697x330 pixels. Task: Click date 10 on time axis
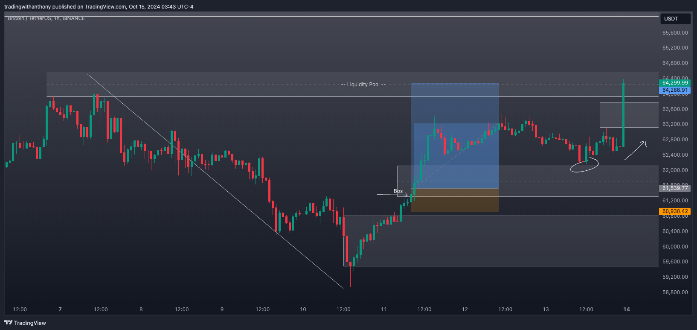303,310
